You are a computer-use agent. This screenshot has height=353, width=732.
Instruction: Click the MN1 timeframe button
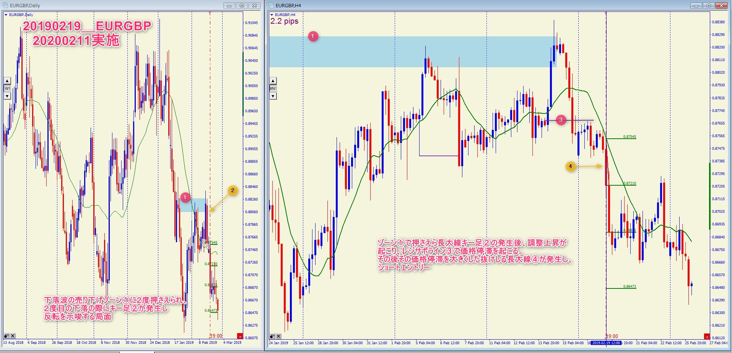coord(273,88)
